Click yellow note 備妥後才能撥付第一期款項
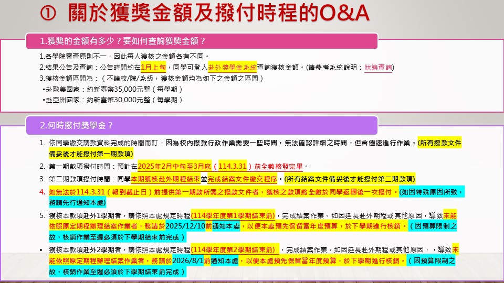Viewport: 504px width, 283px height. pos(91,154)
